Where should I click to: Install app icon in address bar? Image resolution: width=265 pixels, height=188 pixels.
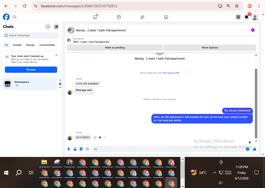pyautogui.click(x=220, y=6)
